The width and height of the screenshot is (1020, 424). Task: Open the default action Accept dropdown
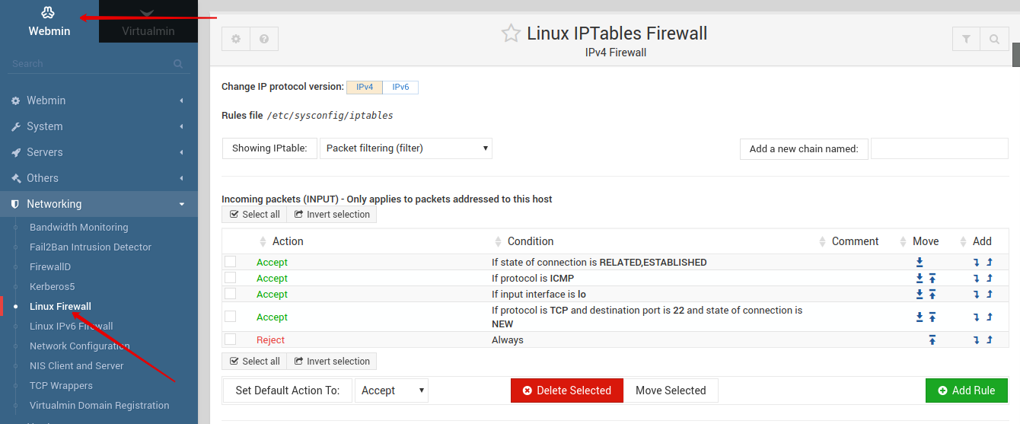pos(391,391)
